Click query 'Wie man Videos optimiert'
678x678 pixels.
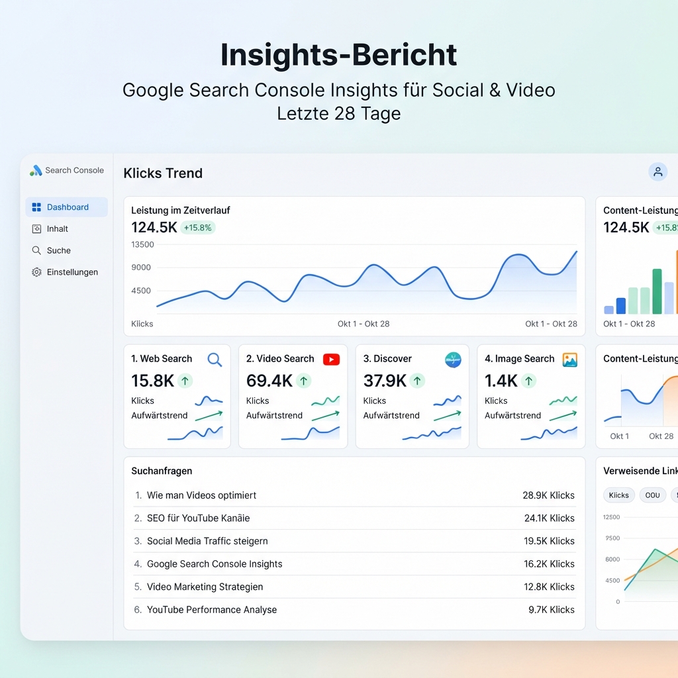(x=201, y=495)
